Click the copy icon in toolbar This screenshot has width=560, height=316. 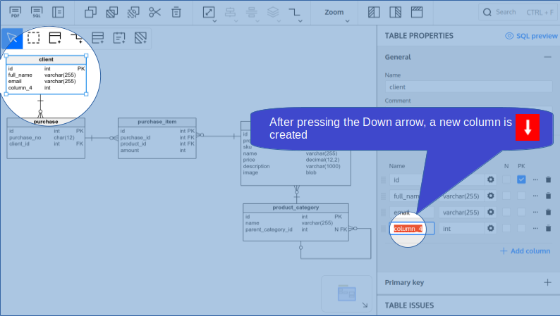[90, 13]
